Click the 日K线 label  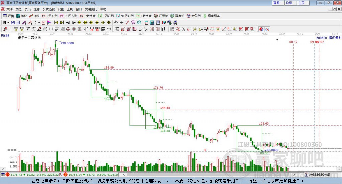point(5,36)
